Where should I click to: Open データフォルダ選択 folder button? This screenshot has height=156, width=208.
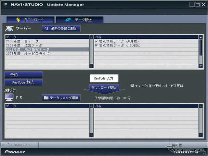click(x=61, y=98)
